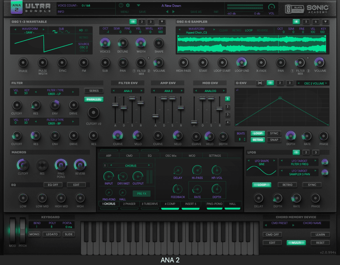Click the LOOP END knob
This screenshot has width=340, height=265.
tap(242, 62)
